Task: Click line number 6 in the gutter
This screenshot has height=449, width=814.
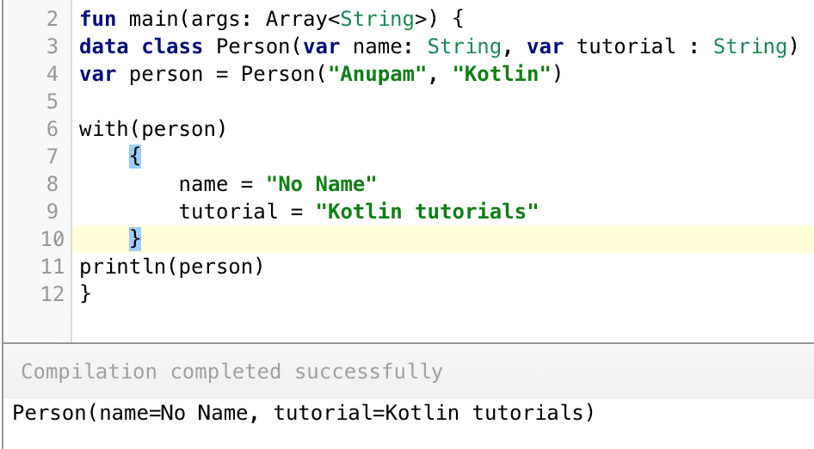Action: (x=52, y=129)
